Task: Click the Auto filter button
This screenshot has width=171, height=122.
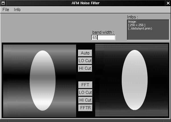Action: pyautogui.click(x=85, y=53)
